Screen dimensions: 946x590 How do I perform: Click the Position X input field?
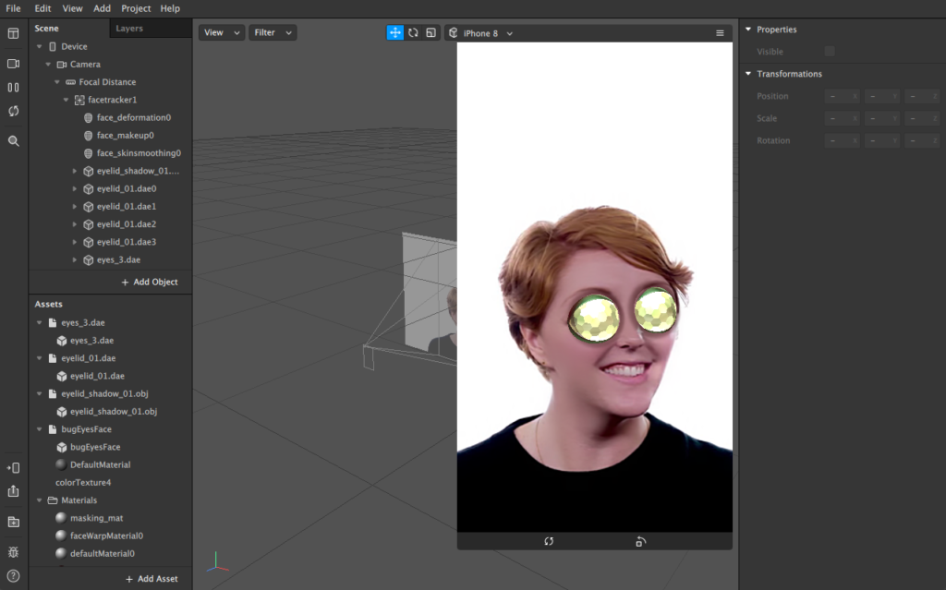click(843, 96)
